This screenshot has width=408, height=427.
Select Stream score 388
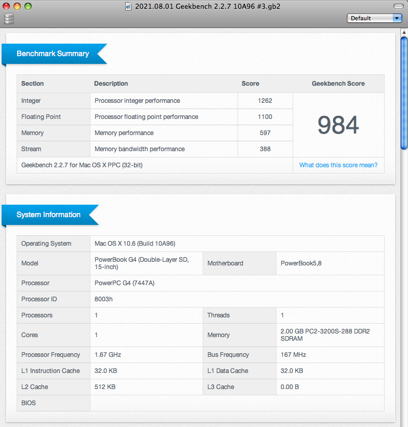tap(265, 149)
